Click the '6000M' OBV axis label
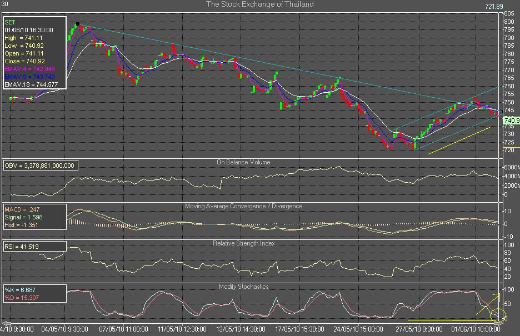The height and width of the screenshot is (336, 520). 512,167
